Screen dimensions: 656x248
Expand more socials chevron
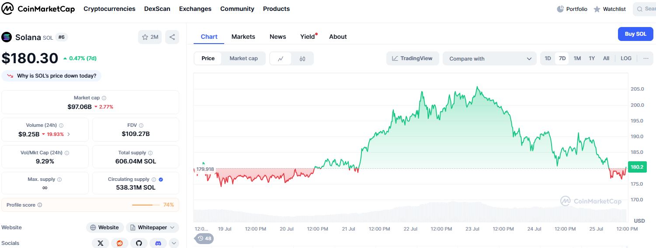click(x=174, y=243)
